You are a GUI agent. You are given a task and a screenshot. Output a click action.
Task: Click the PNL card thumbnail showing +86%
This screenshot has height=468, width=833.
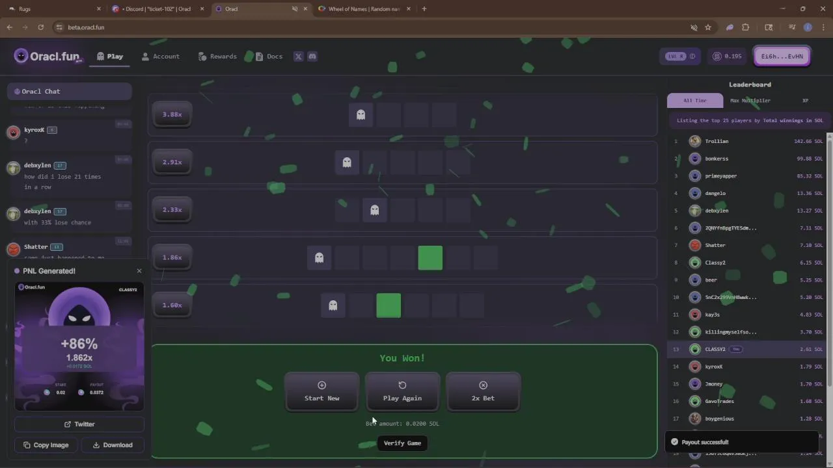pos(79,346)
